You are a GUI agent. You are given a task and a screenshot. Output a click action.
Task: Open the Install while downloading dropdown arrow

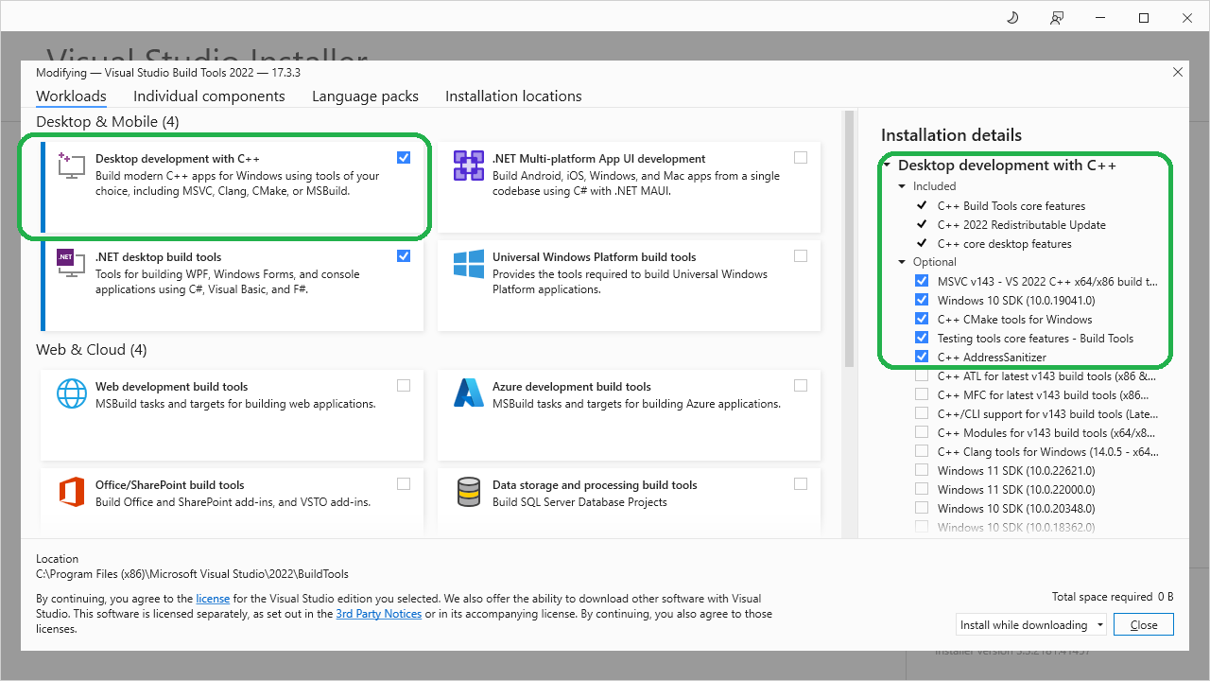(1100, 625)
